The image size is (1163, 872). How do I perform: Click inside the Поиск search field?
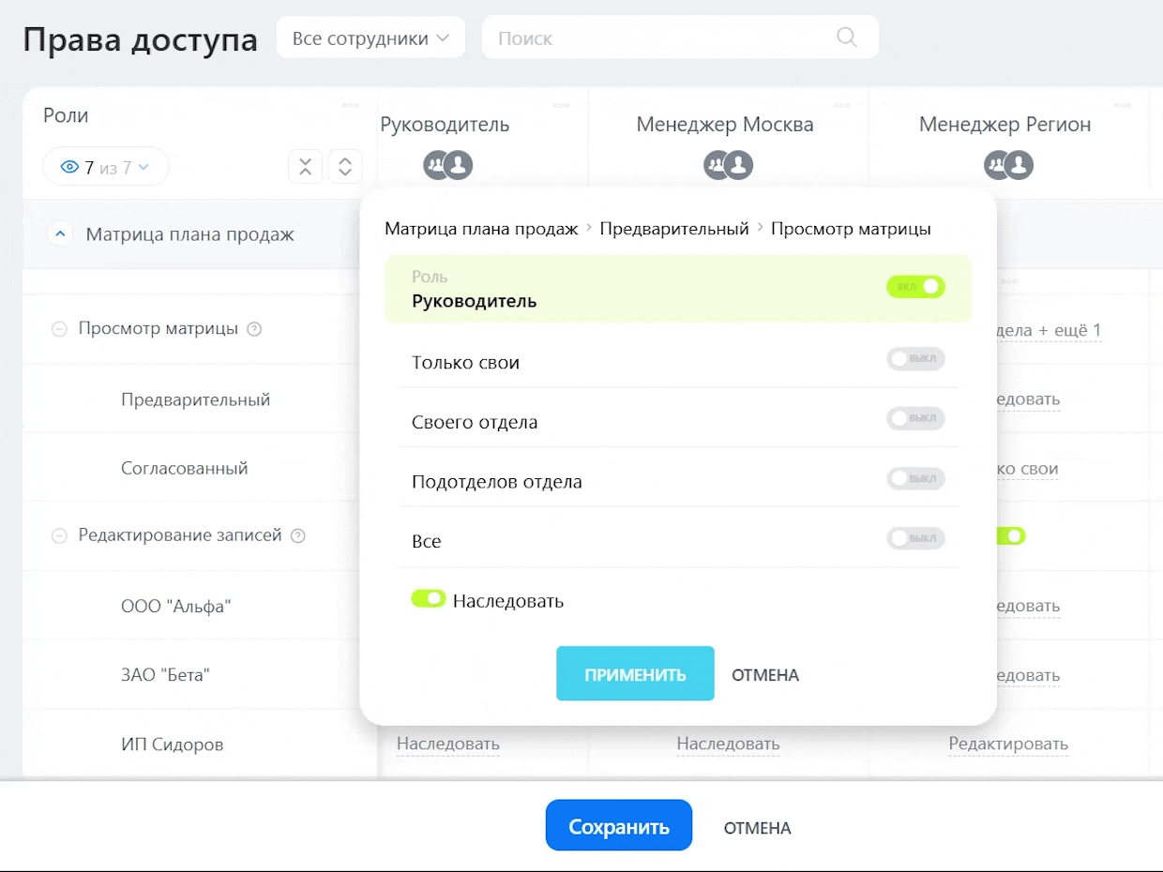point(680,38)
